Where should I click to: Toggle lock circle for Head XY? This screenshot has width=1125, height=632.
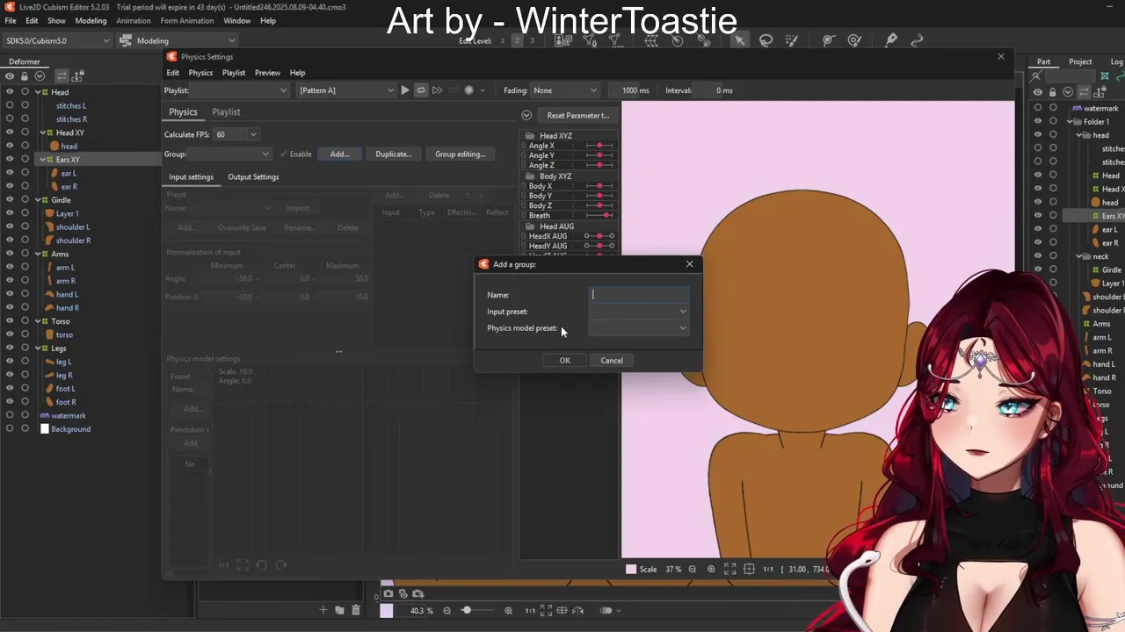[x=25, y=133]
